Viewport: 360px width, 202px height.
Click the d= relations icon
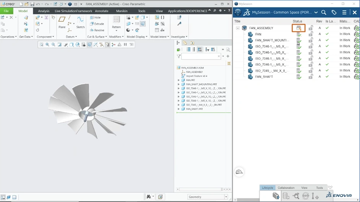tap(162, 30)
